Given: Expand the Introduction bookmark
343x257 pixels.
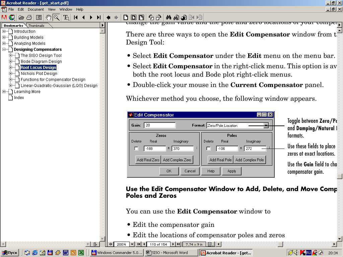Looking at the screenshot, I should [4, 31].
